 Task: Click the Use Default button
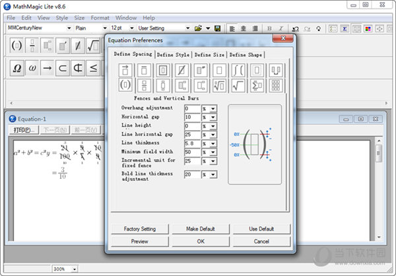tap(261, 229)
